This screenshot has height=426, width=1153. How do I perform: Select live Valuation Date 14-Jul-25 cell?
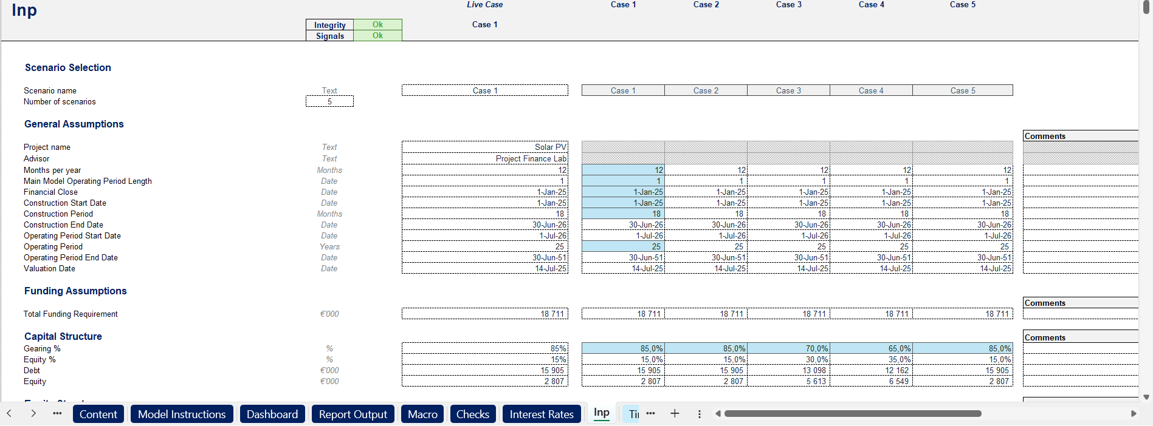pyautogui.click(x=485, y=268)
